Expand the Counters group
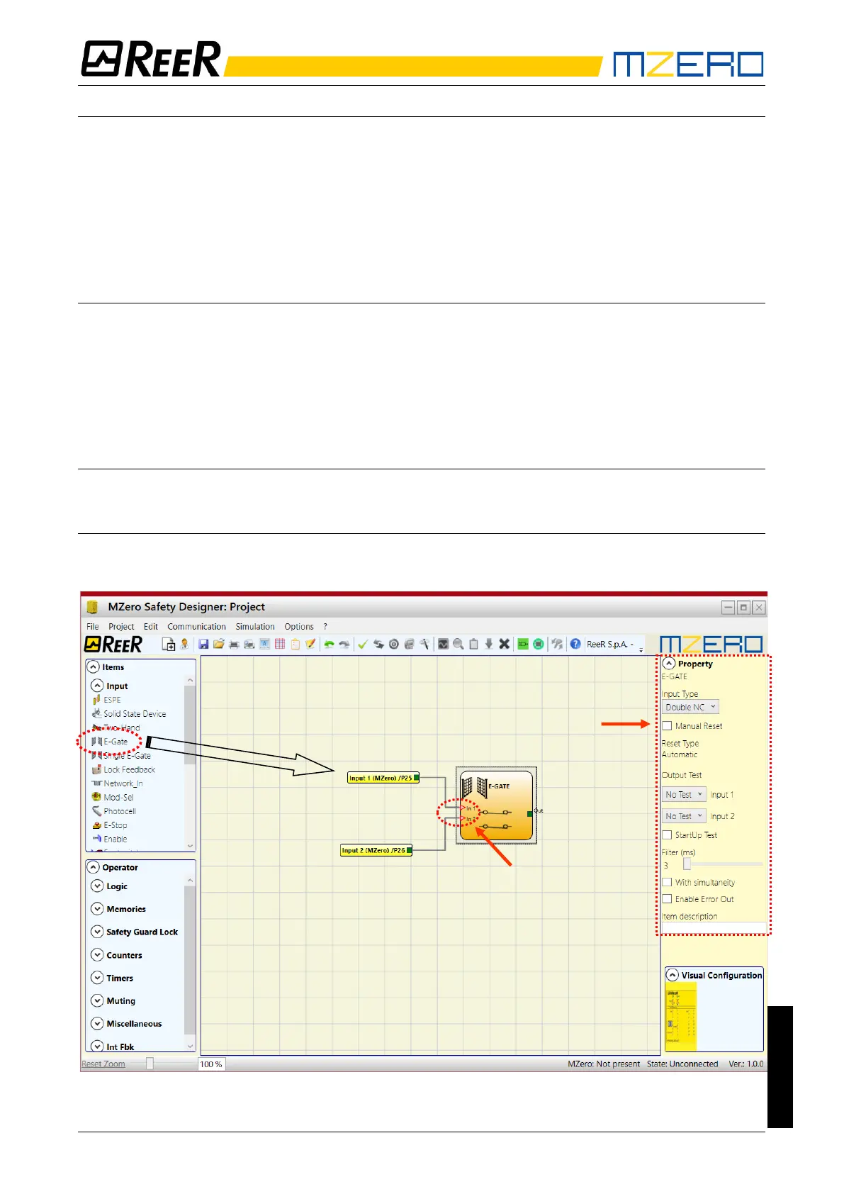 97,955
